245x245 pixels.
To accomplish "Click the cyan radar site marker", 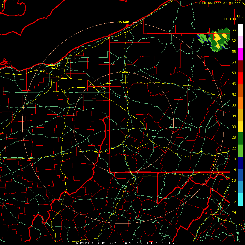I will pyautogui.click(x=120, y=97).
